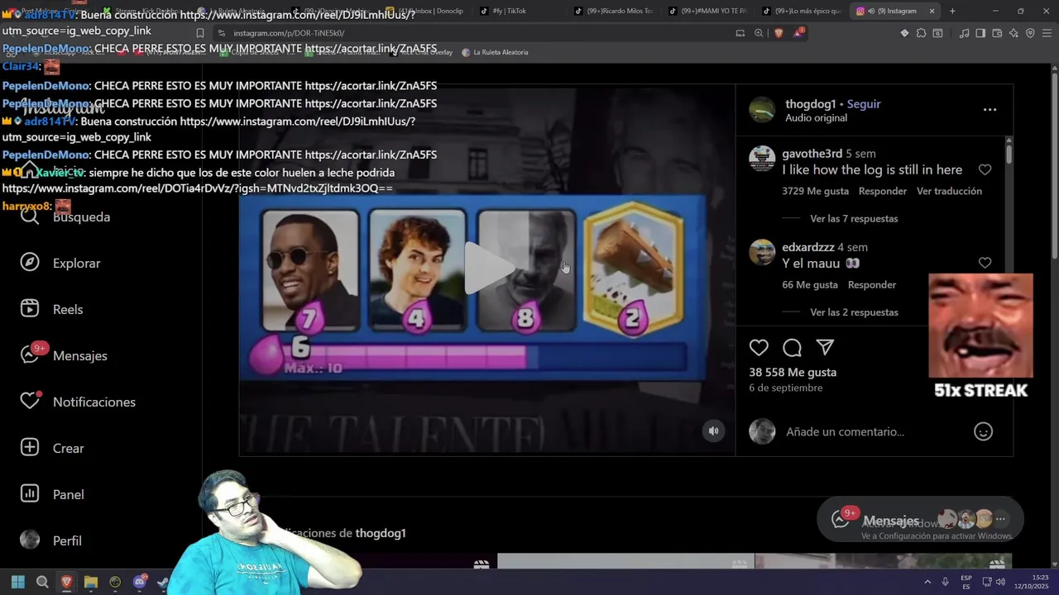This screenshot has height=595, width=1059.
Task: Open Brave VPN shield icon
Action: click(x=1030, y=33)
